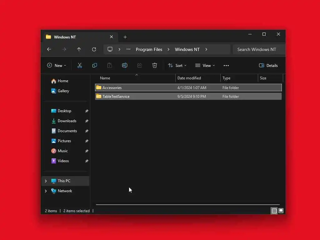Rename selection with the rename icon

pyautogui.click(x=124, y=66)
